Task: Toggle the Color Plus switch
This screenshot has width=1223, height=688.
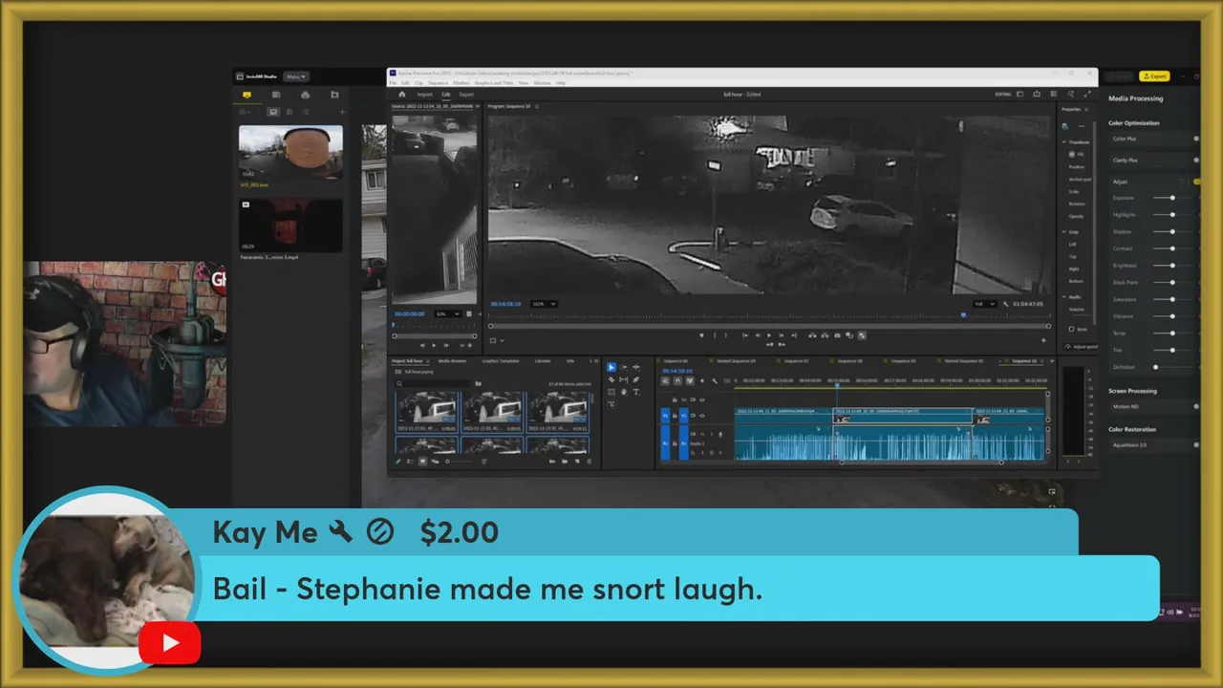Action: [x=1196, y=139]
